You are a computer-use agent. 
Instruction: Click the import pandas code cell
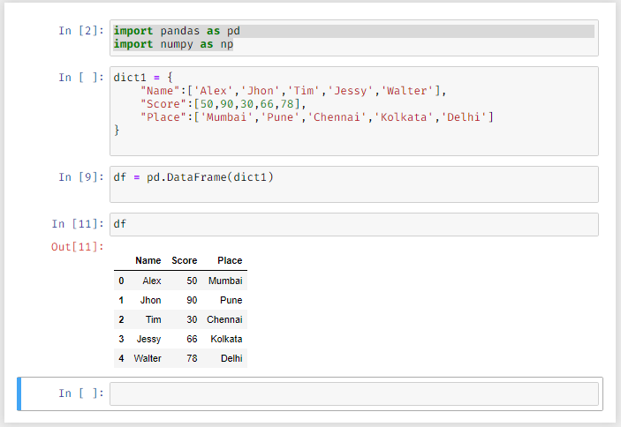pyautogui.click(x=353, y=38)
